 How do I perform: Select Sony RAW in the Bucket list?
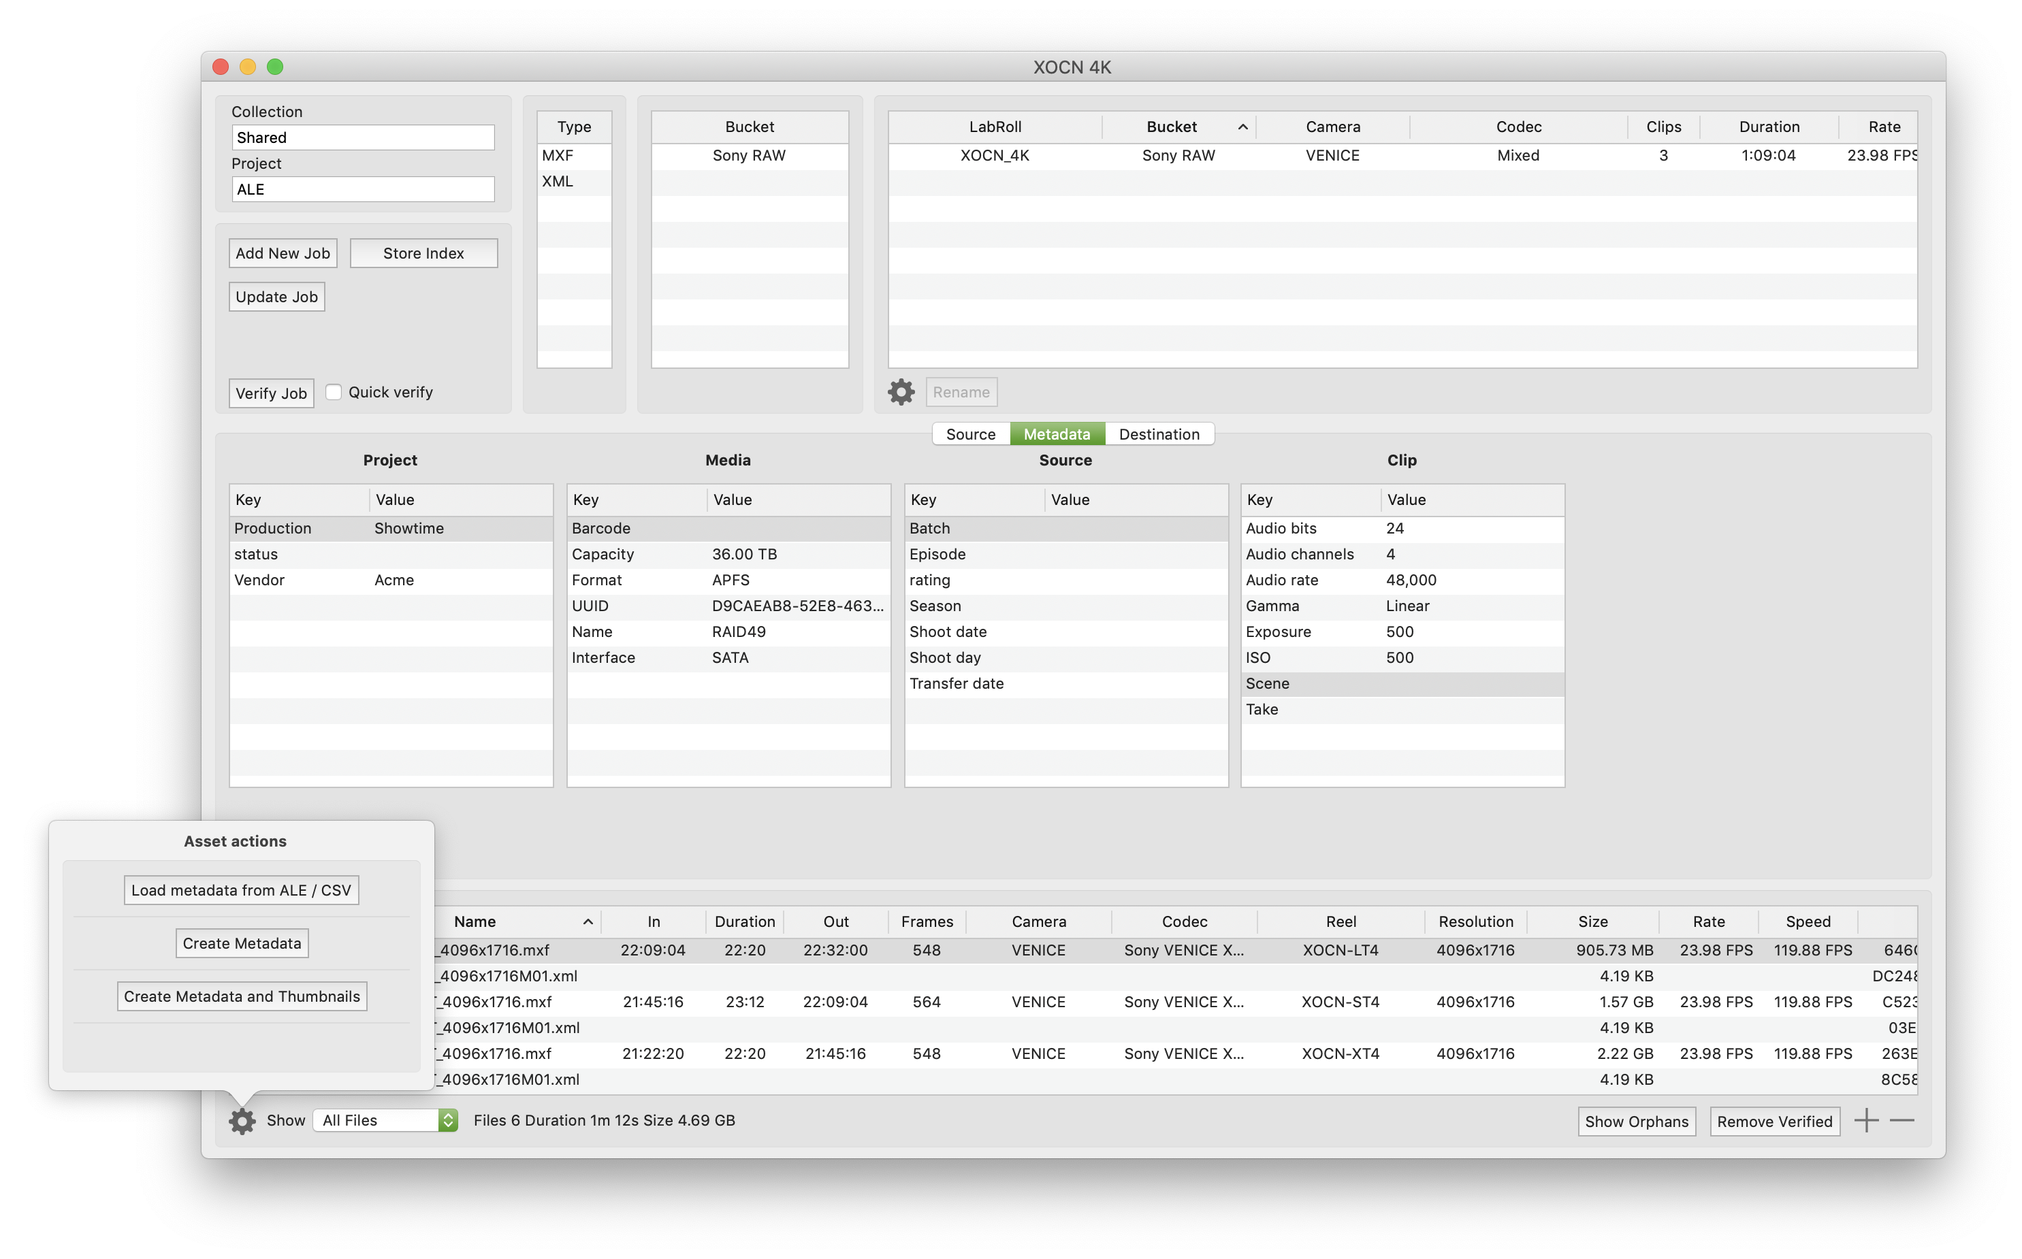(x=750, y=156)
